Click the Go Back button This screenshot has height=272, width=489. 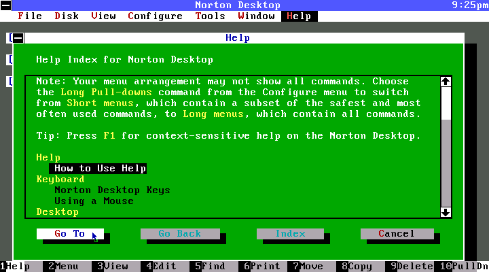click(x=180, y=234)
